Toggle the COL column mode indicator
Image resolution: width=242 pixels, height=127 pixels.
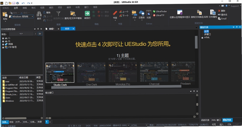[x=230, y=124]
